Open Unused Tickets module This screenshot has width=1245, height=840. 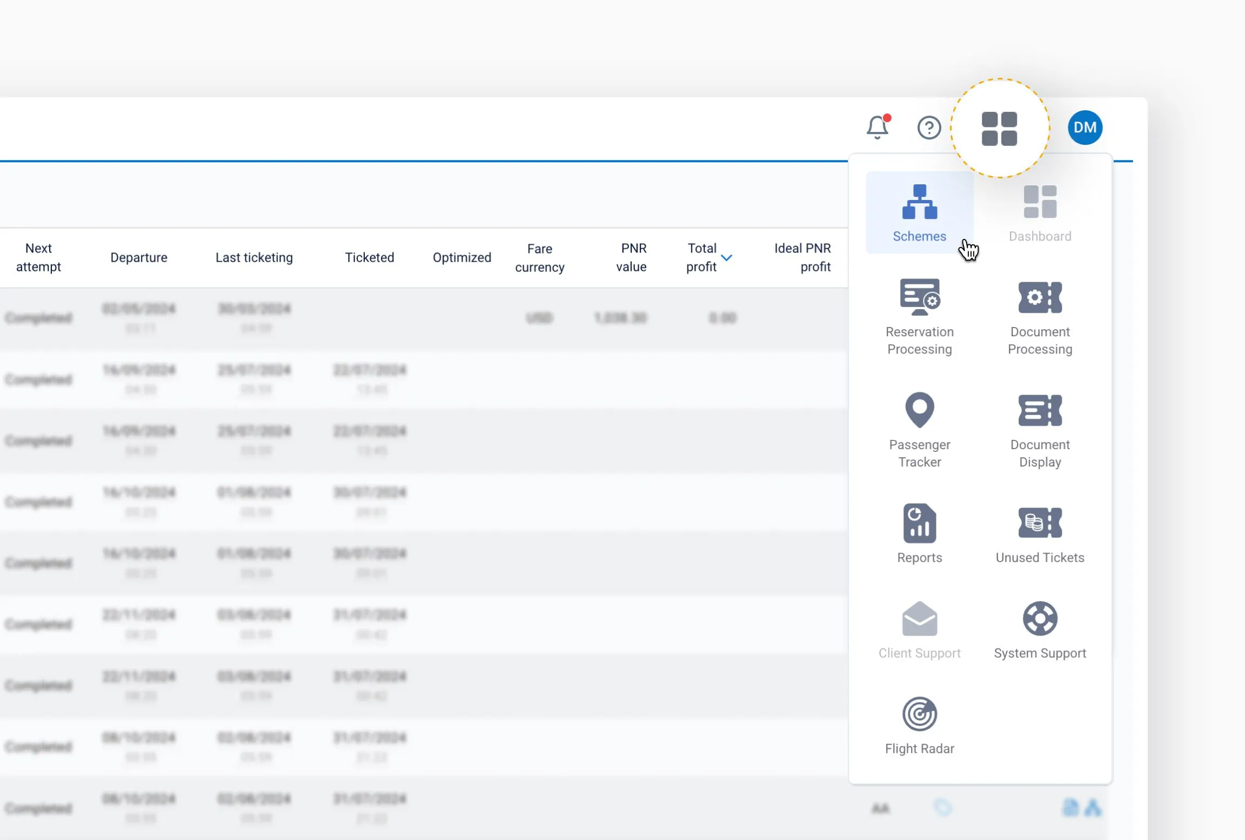coord(1040,534)
